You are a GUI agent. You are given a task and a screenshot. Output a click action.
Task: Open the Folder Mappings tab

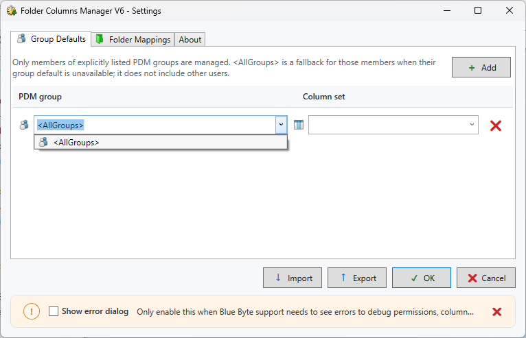click(133, 40)
